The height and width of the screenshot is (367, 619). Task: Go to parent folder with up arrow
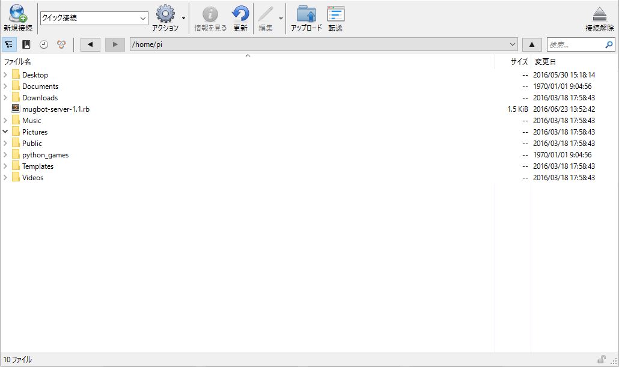pos(532,44)
